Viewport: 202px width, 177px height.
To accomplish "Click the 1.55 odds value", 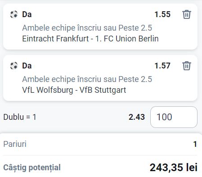I will tap(162, 14).
